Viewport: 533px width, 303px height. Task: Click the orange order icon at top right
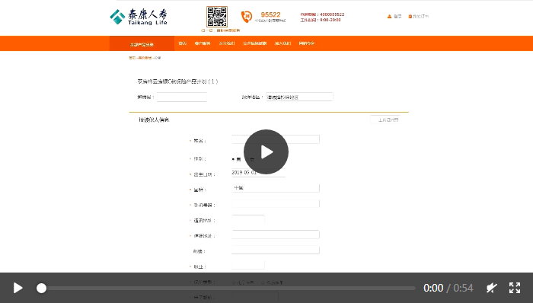click(x=410, y=16)
